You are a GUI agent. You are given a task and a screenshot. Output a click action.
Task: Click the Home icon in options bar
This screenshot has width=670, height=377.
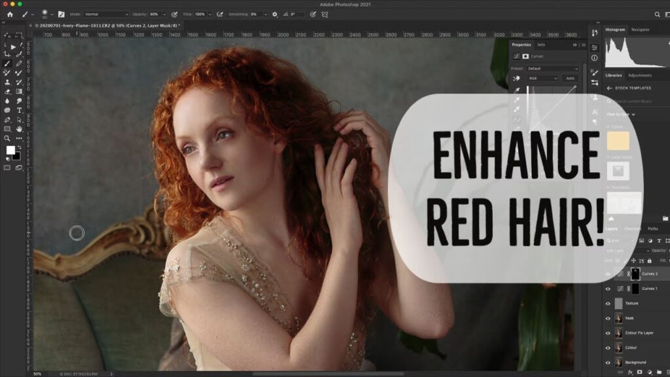click(9, 14)
